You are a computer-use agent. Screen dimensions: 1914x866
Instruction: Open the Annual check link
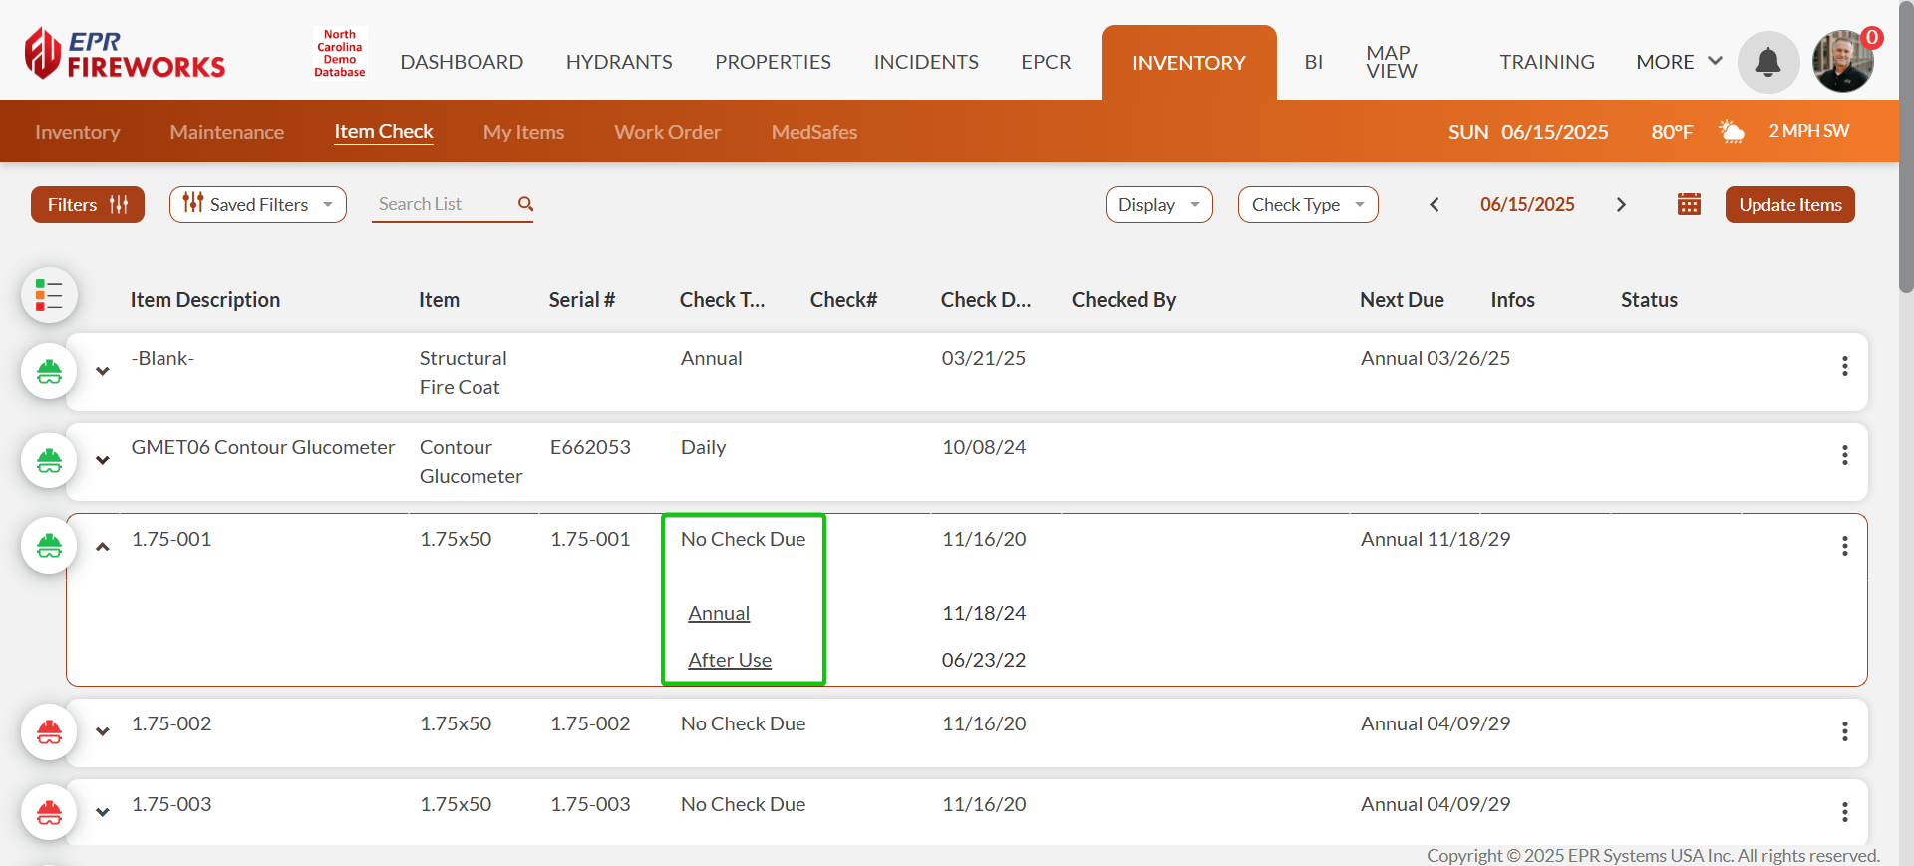(719, 613)
